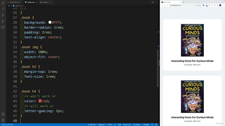The height and width of the screenshot is (126, 225).
Task: Close the index.css tab
Action: [37, 2]
